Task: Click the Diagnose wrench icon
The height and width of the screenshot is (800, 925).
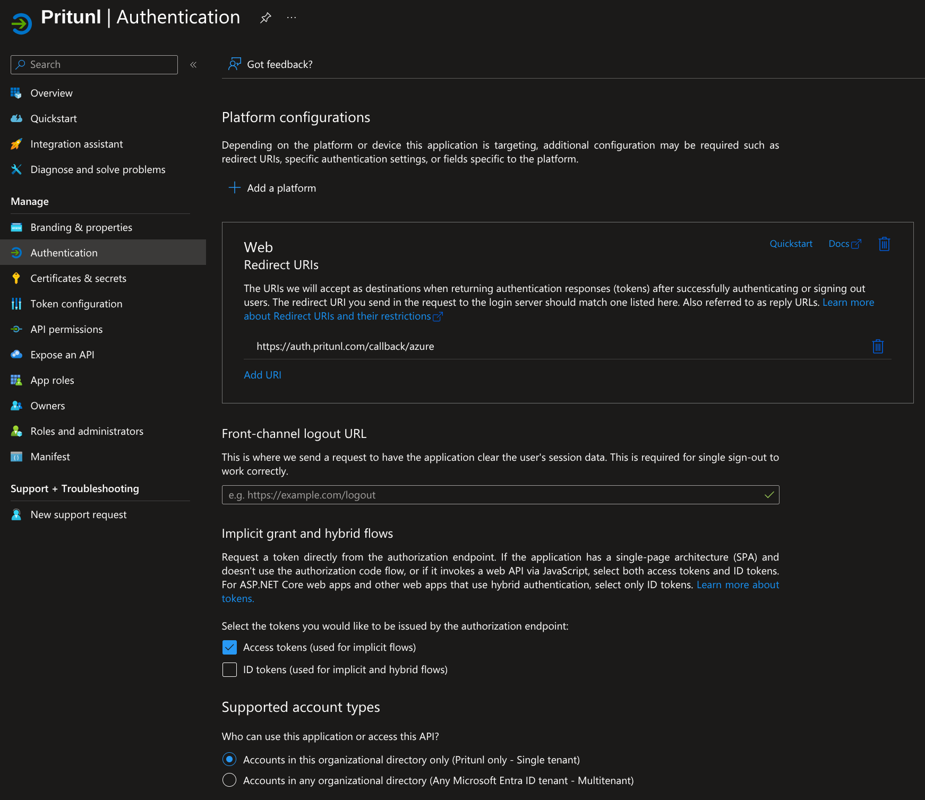Action: [16, 169]
